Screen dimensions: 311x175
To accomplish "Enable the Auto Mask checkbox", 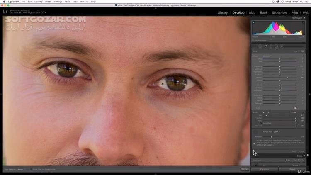I will coord(261,123).
